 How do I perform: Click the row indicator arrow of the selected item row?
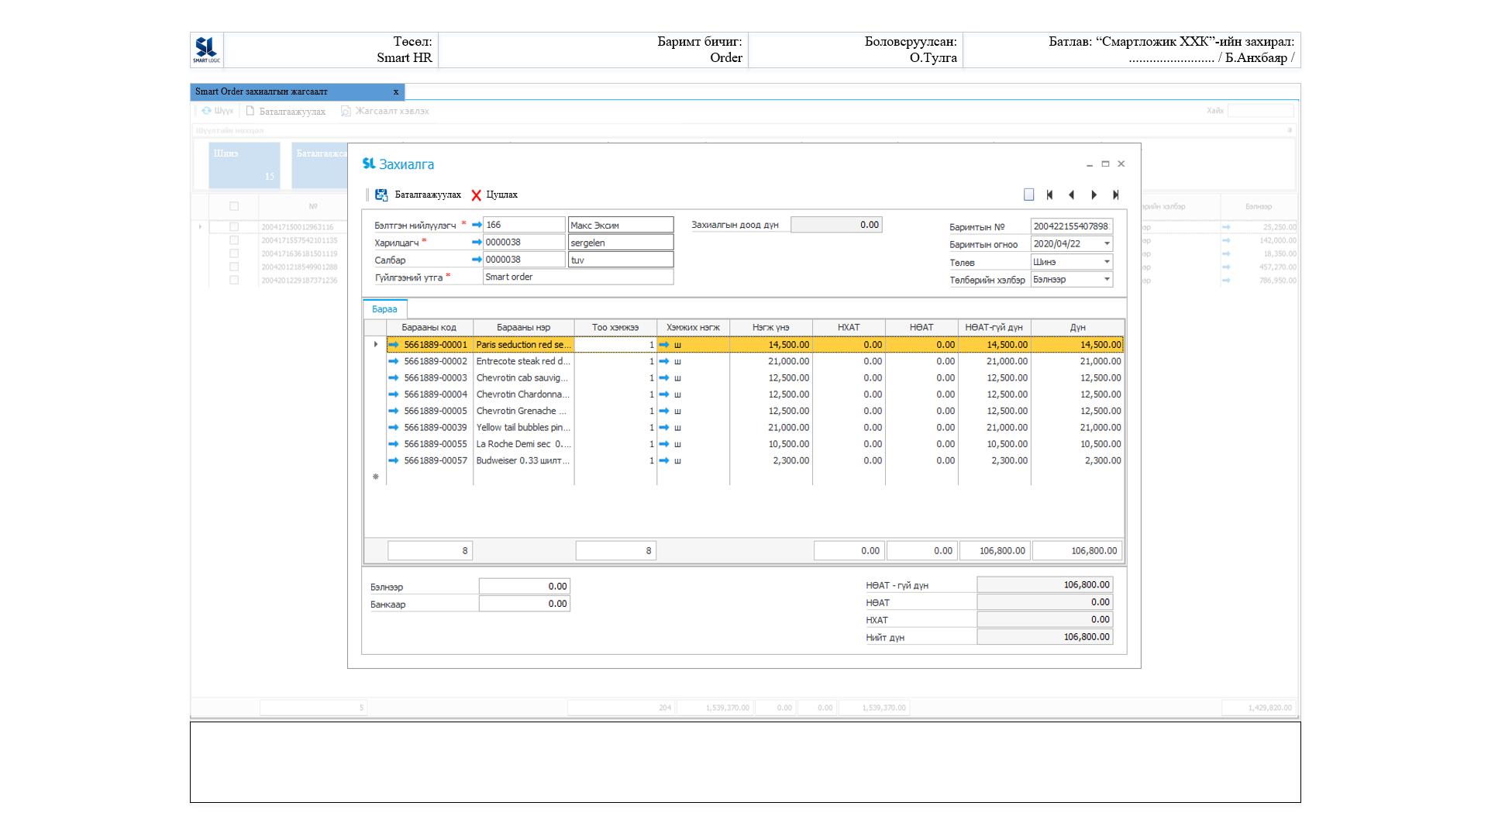click(376, 345)
